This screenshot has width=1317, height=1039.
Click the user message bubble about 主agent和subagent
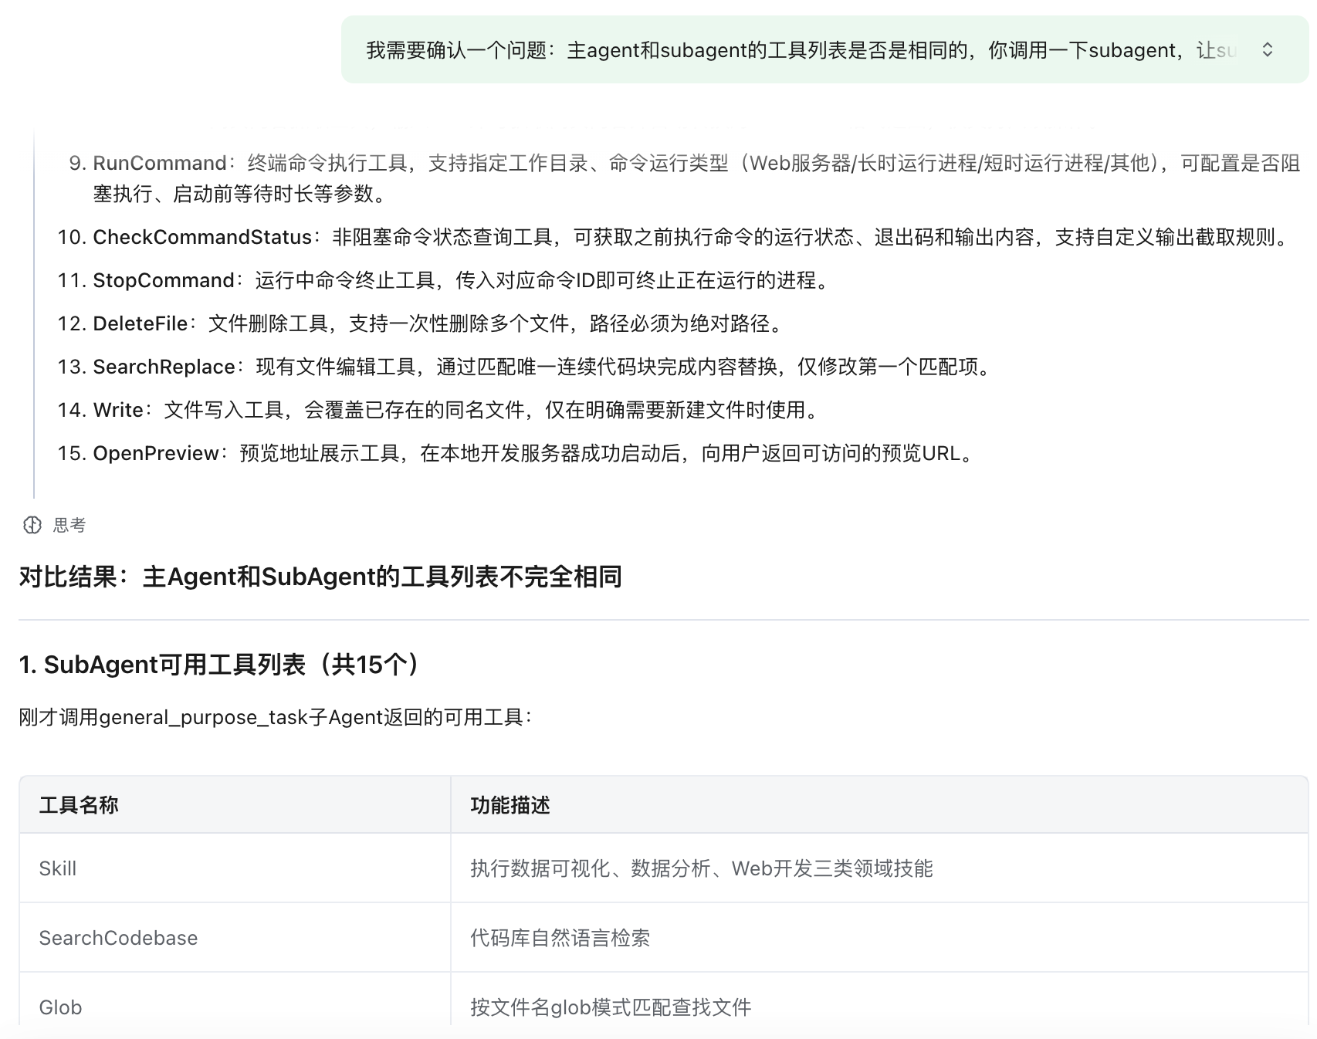[824, 50]
